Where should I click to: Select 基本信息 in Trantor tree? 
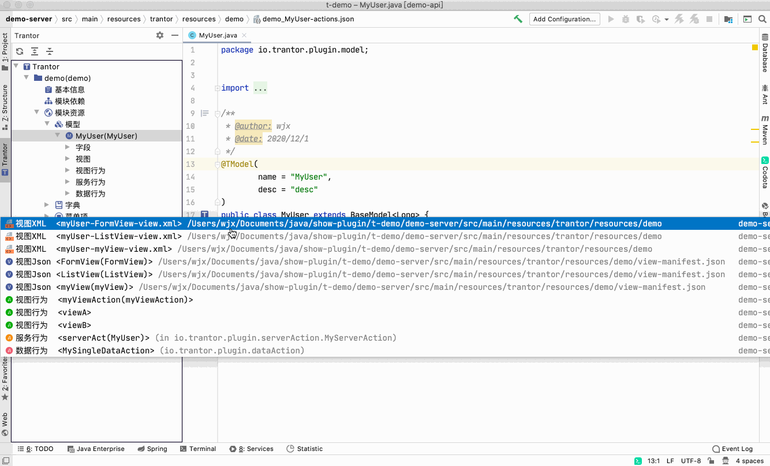(69, 90)
